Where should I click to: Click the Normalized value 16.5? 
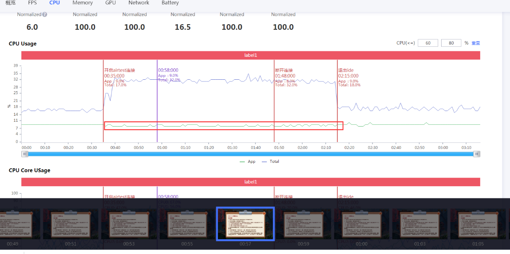[183, 27]
